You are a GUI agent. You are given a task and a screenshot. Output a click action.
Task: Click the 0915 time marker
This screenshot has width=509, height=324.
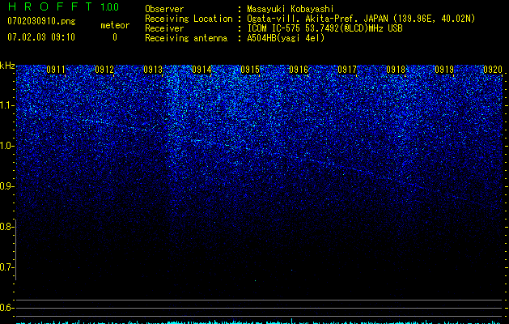(x=250, y=70)
